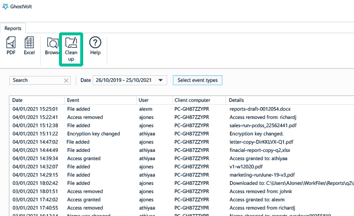Click sales-run-pcdss_22562441.pdf detail

(263, 125)
